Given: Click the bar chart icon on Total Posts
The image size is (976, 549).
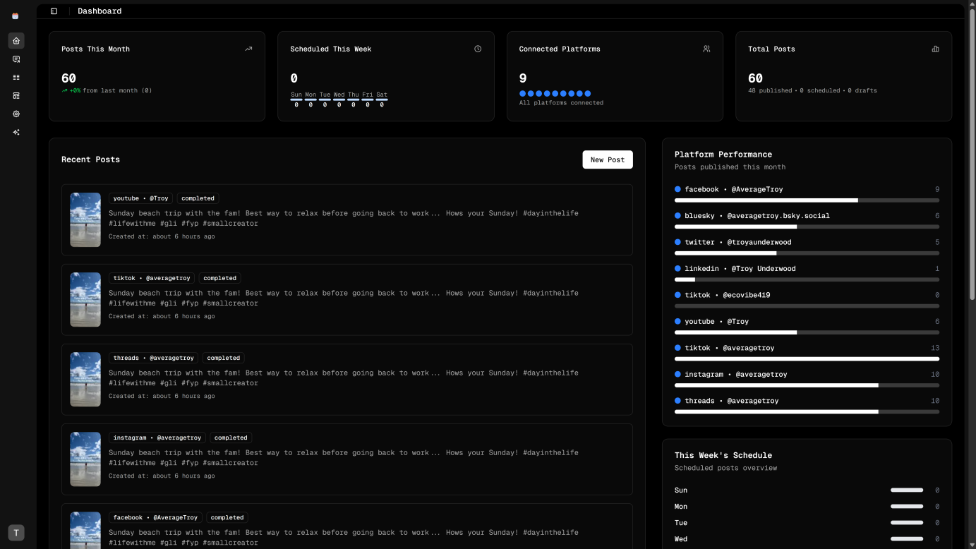Looking at the screenshot, I should [x=935, y=49].
